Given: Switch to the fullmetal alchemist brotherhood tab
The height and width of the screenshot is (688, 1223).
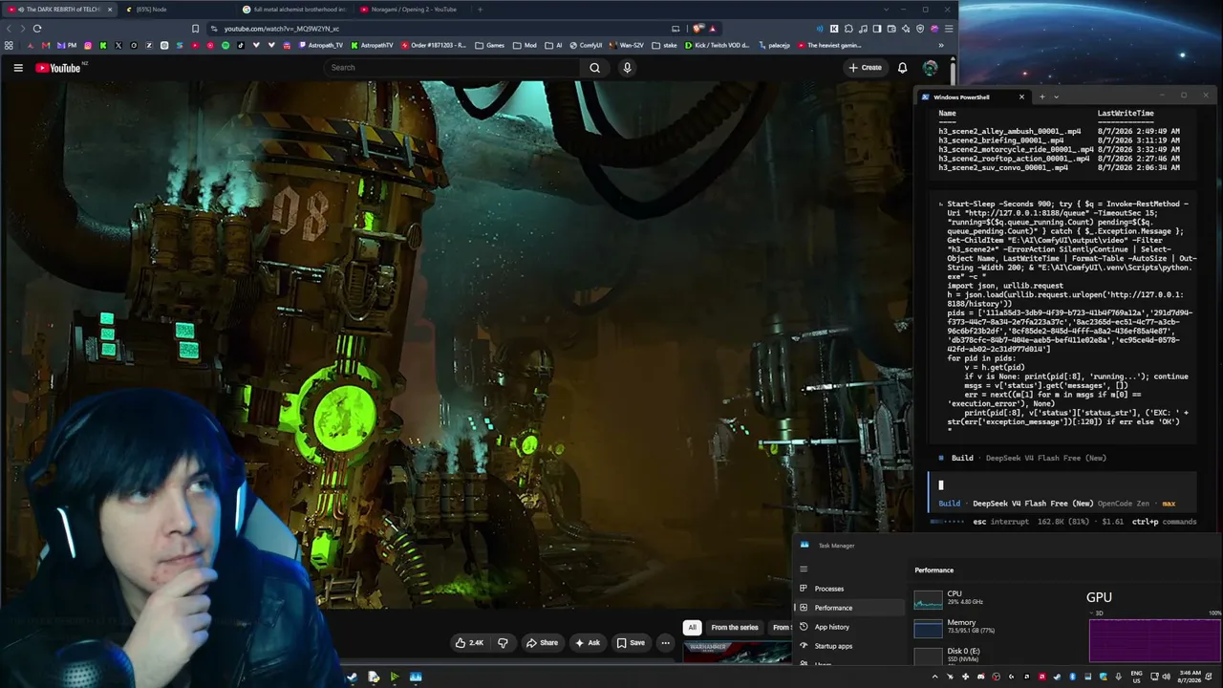Looking at the screenshot, I should click(295, 10).
